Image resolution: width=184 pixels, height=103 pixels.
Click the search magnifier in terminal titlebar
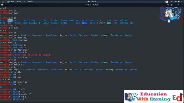[x=168, y=5]
